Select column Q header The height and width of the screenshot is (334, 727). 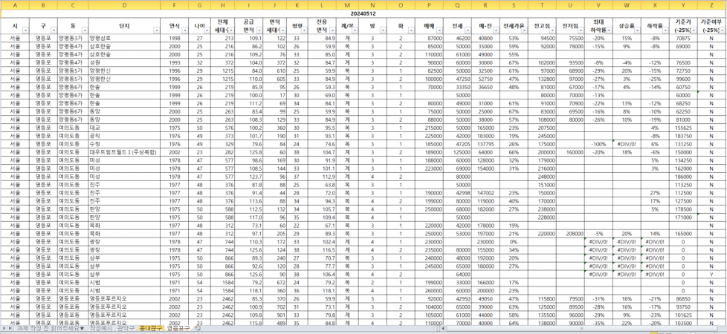457,5
